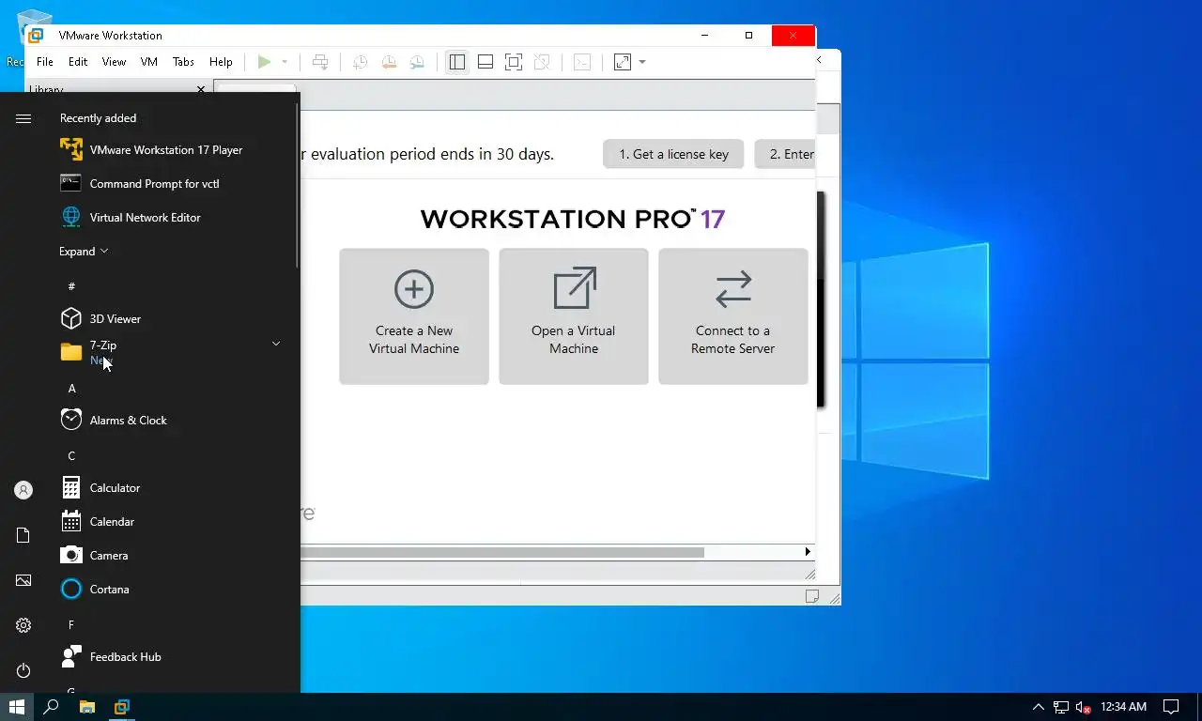
Task: Click the VMware Workstation title bar app icon
Action: pos(35,36)
